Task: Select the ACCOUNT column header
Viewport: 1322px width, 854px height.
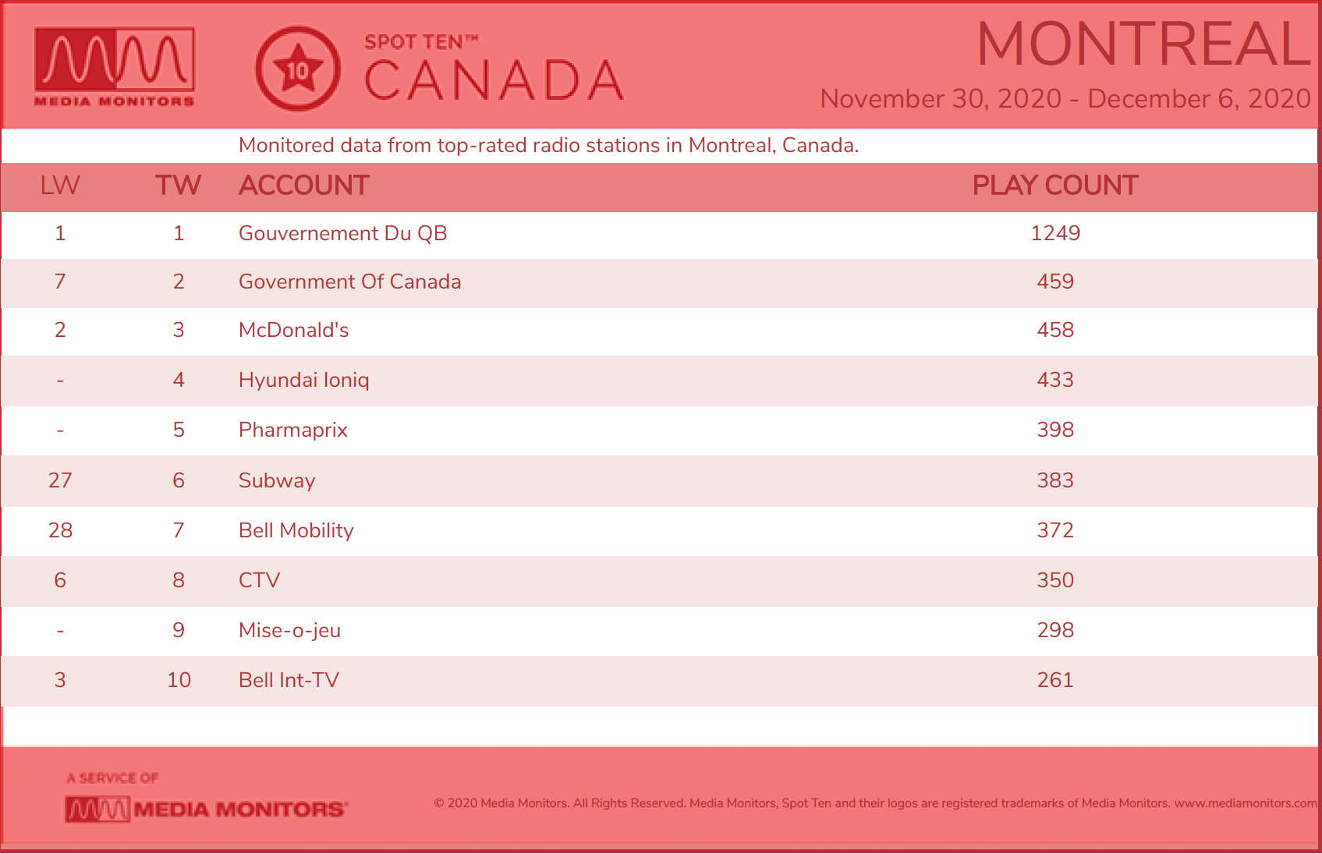Action: [304, 186]
